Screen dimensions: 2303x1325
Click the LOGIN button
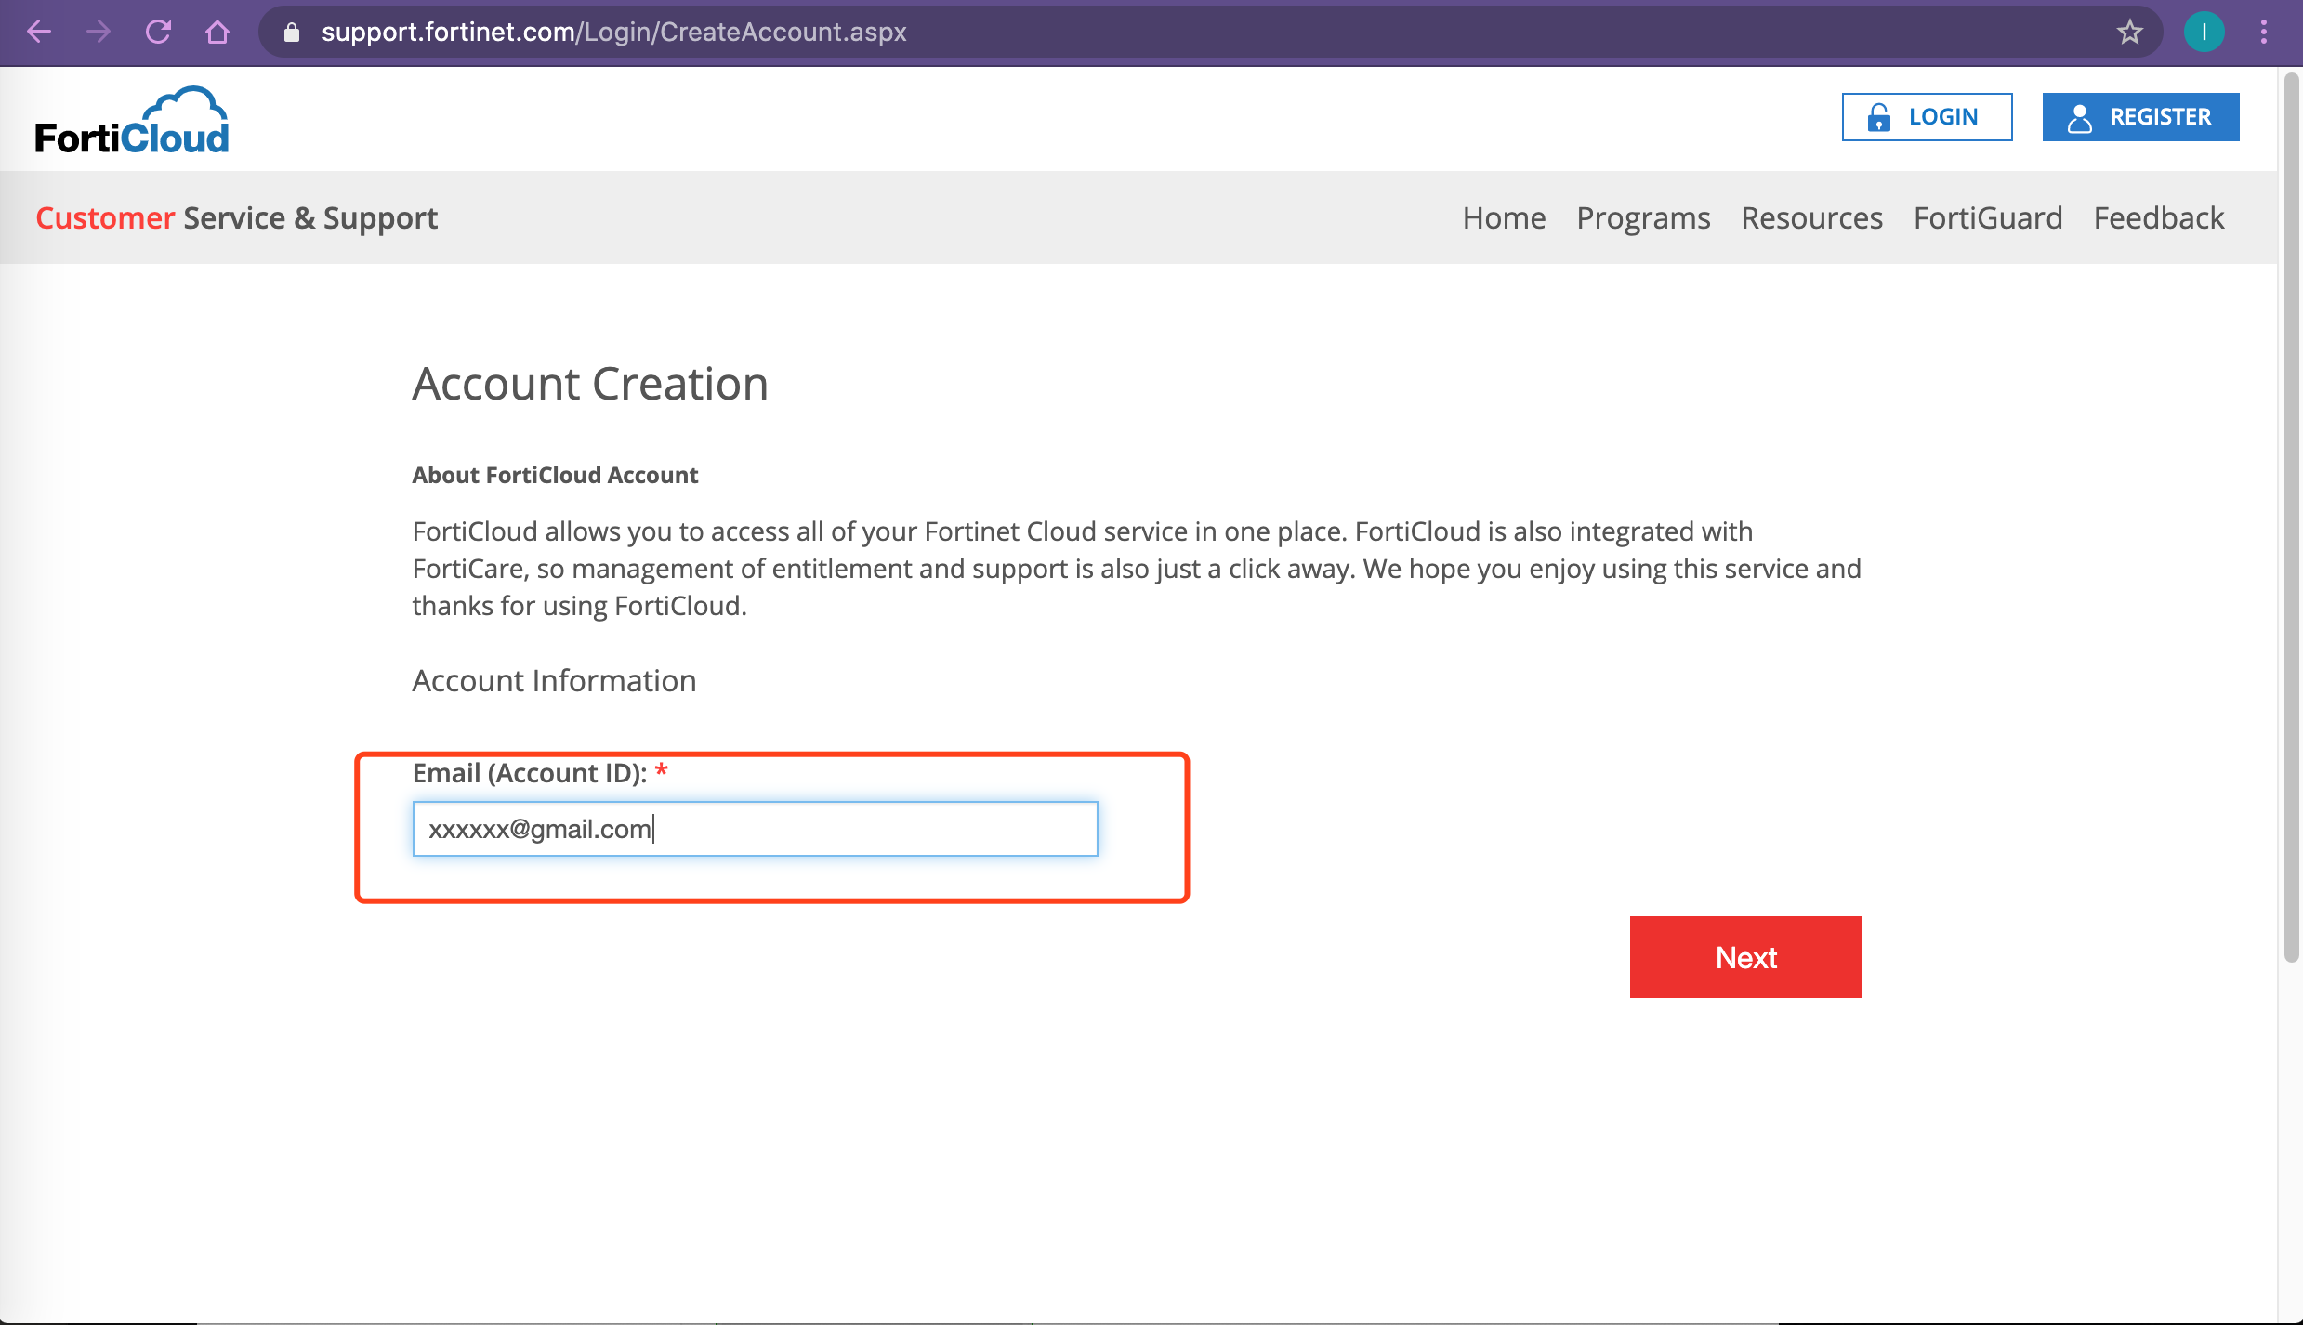[1927, 117]
